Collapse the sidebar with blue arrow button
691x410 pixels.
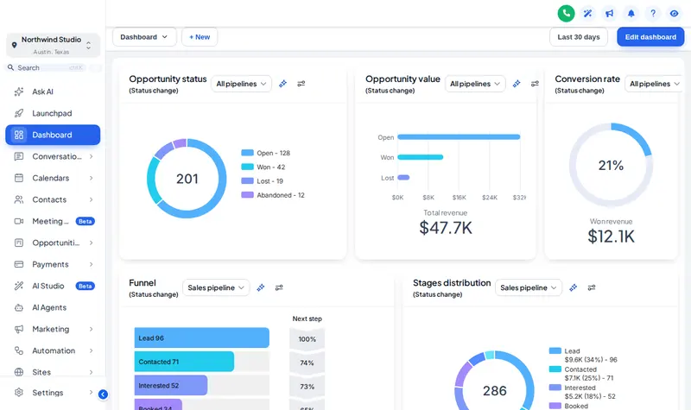click(103, 394)
